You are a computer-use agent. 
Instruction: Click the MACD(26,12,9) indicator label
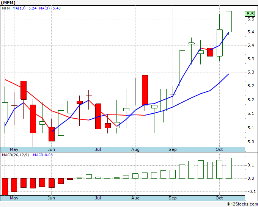[15, 155]
